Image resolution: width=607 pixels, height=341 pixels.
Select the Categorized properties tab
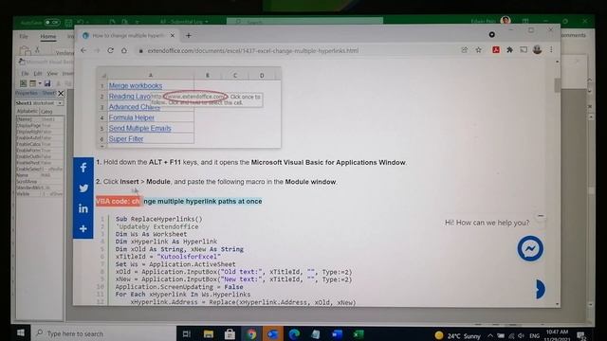tap(46, 112)
